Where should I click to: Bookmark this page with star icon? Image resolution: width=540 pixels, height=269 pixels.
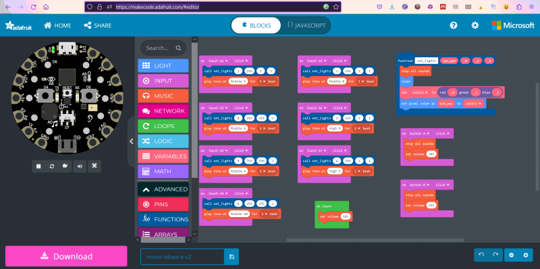[x=335, y=7]
